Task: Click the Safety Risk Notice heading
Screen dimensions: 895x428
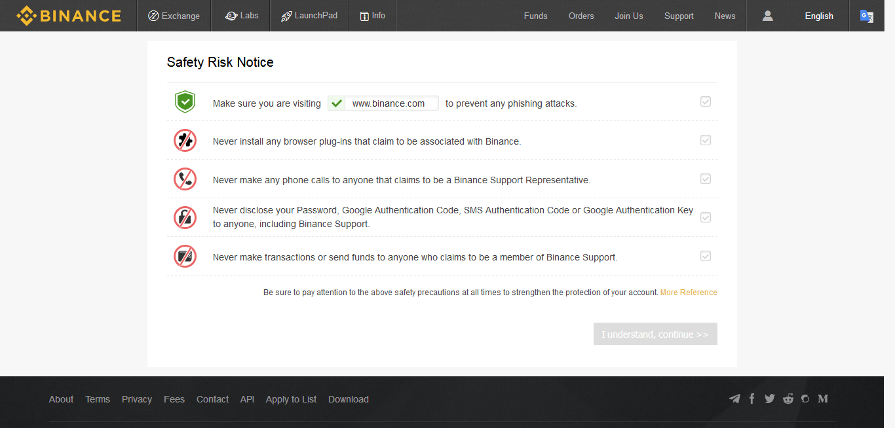Action: [220, 62]
